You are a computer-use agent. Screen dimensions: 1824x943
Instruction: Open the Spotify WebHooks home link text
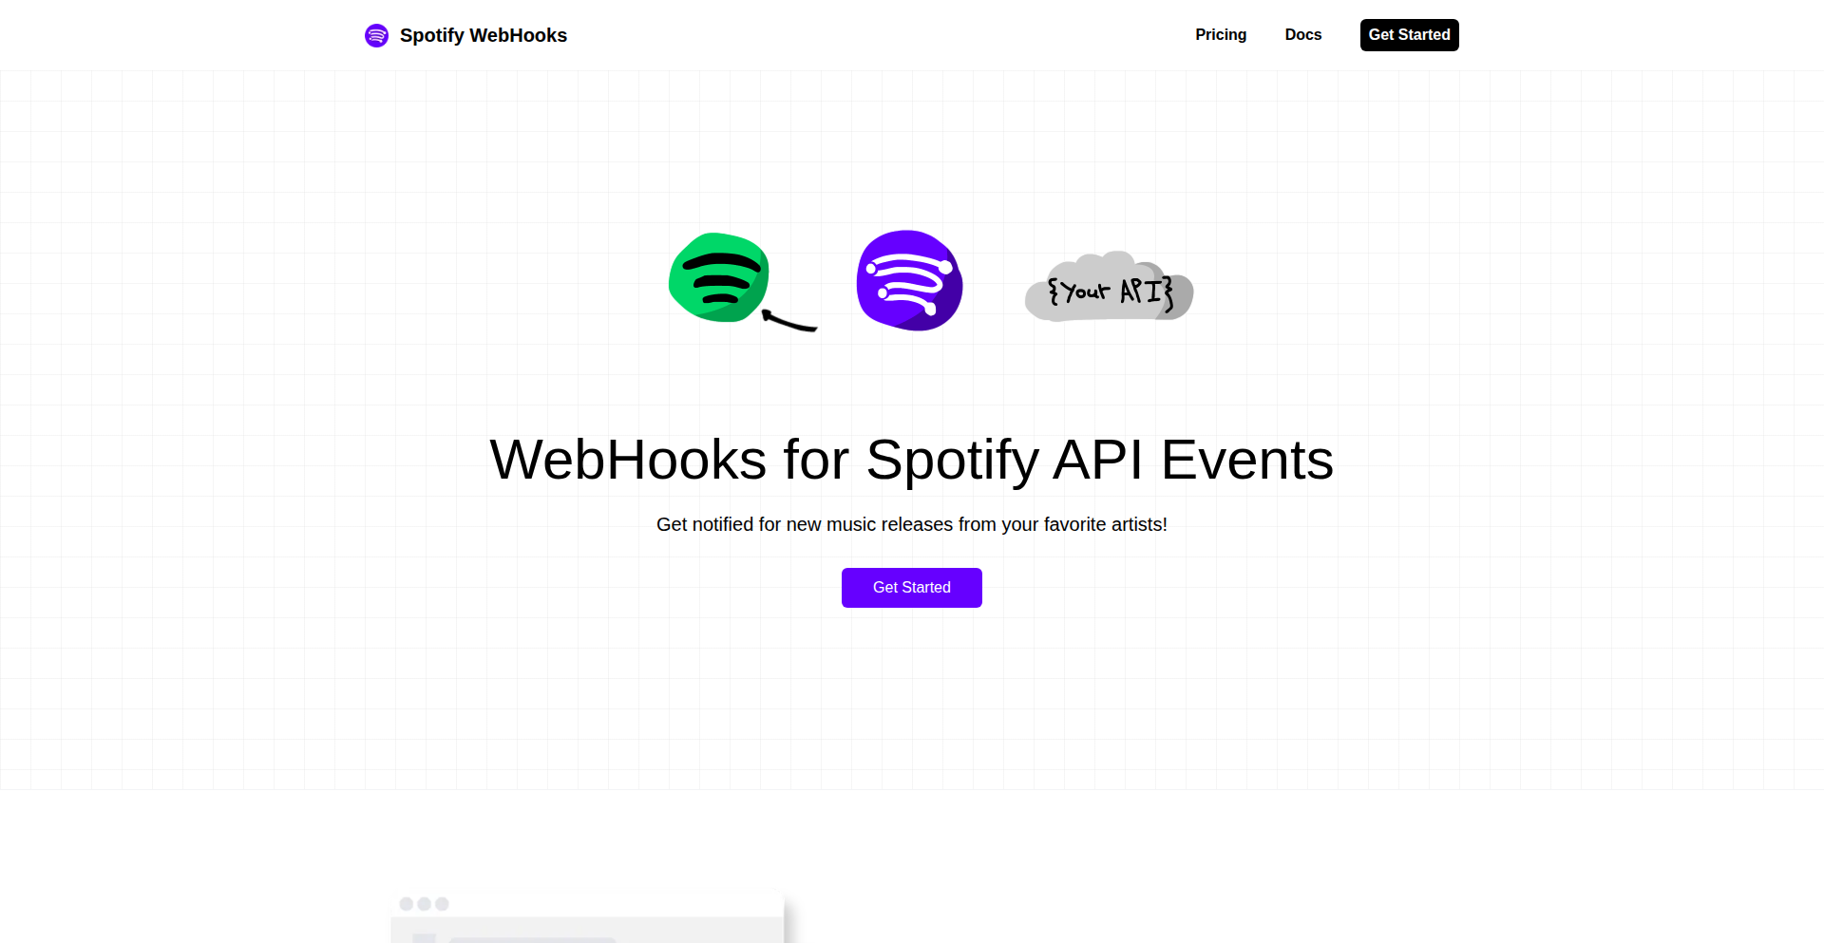[484, 35]
